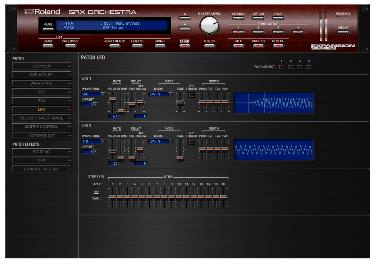Viewport: 378px width, 264px height.
Task: Click the LFO 2 delay key follow slider
Action: coord(140,150)
